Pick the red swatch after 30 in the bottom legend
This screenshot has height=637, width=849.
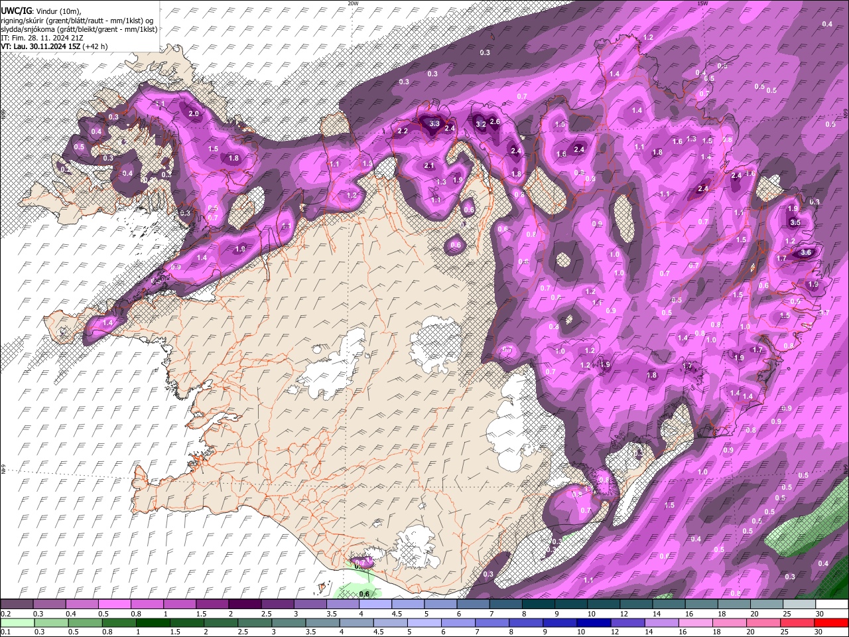831,623
